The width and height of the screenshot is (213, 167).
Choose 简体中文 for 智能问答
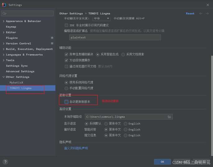click(106, 130)
